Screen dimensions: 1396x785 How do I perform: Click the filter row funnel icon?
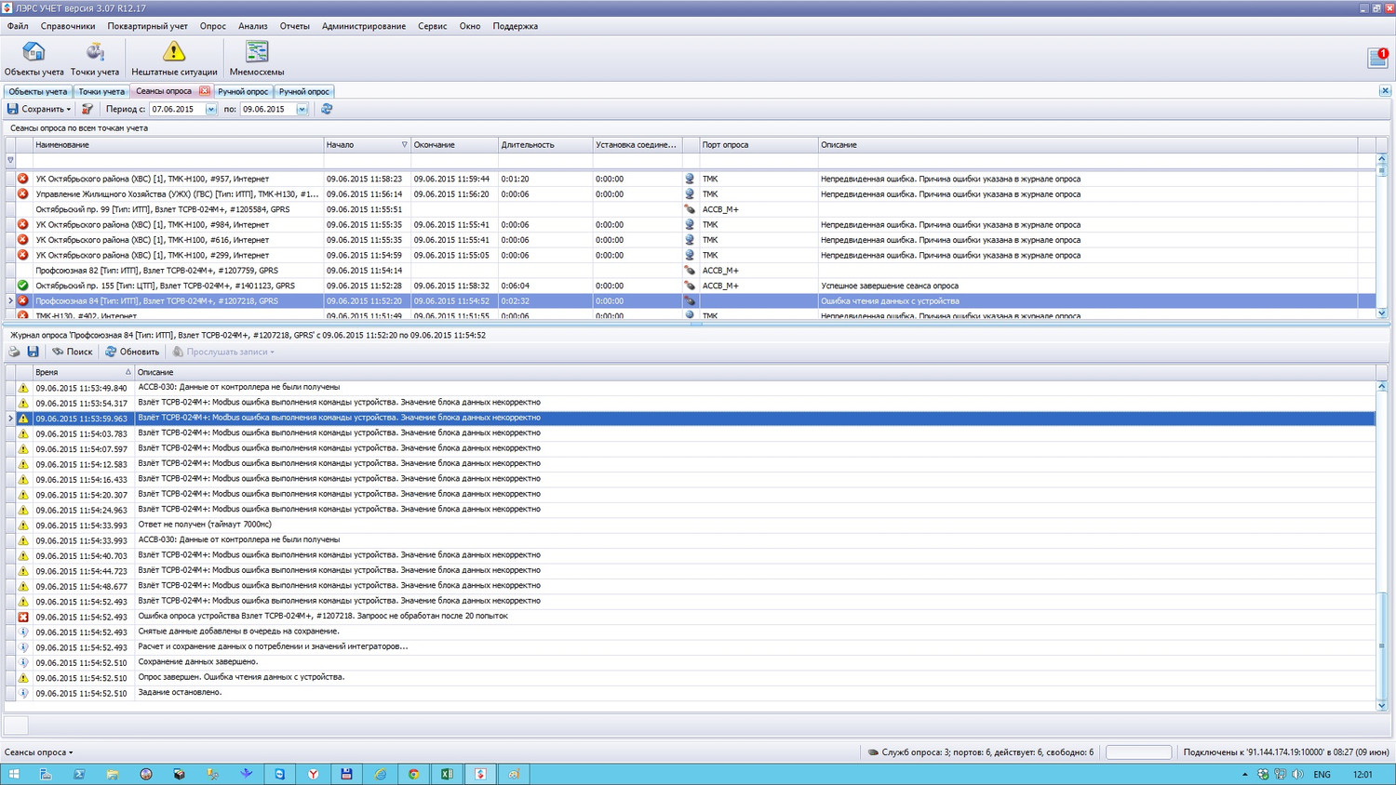pos(10,160)
